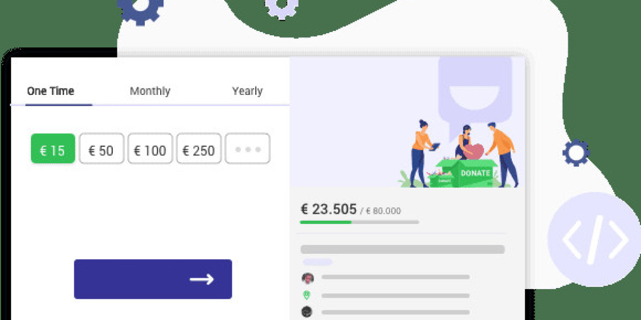This screenshot has height=320, width=641.
Task: Click the dark round icon below the pin
Action: pyautogui.click(x=307, y=312)
